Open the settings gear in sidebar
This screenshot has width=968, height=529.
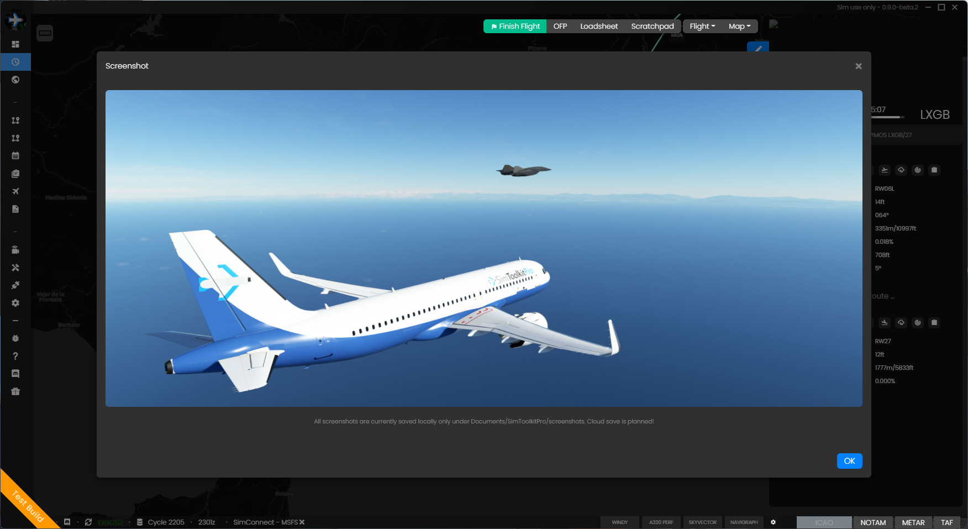pos(15,303)
